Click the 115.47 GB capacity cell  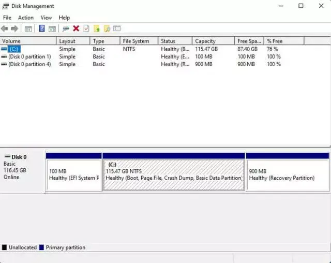pyautogui.click(x=206, y=49)
